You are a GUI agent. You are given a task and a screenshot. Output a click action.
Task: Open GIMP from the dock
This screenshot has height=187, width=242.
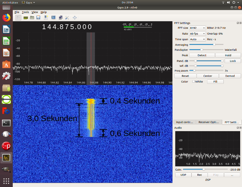(6, 169)
